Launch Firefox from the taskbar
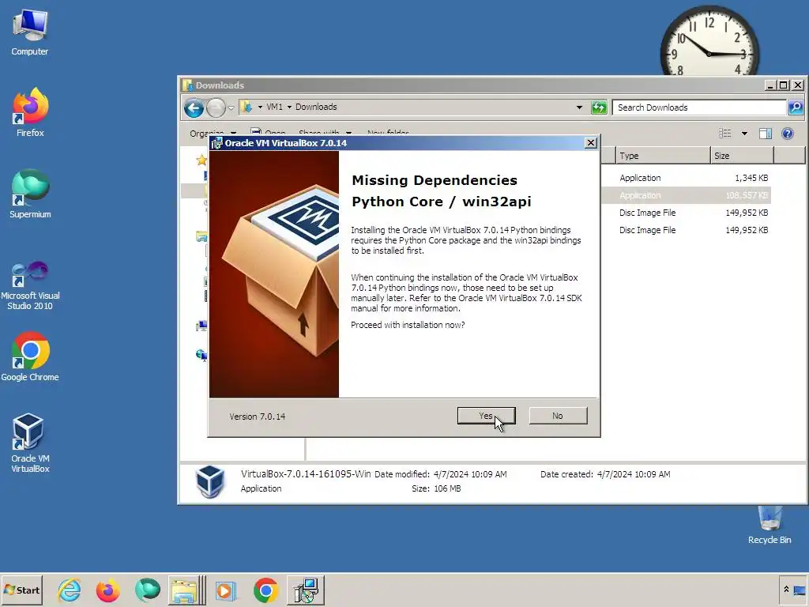The width and height of the screenshot is (809, 607). point(107,590)
